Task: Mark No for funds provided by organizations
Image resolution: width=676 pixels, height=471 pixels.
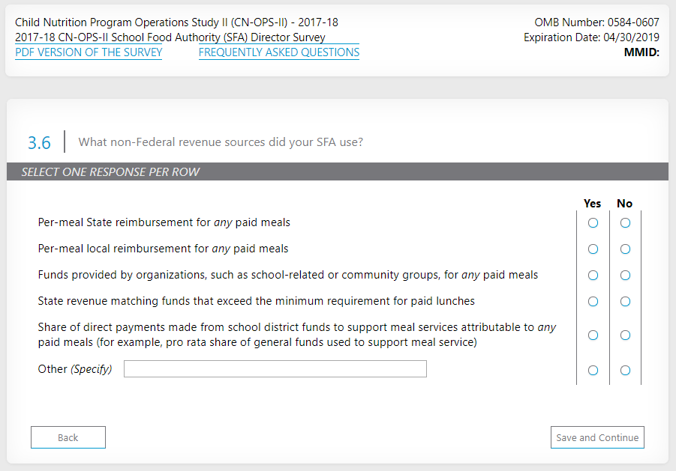Action: (625, 276)
